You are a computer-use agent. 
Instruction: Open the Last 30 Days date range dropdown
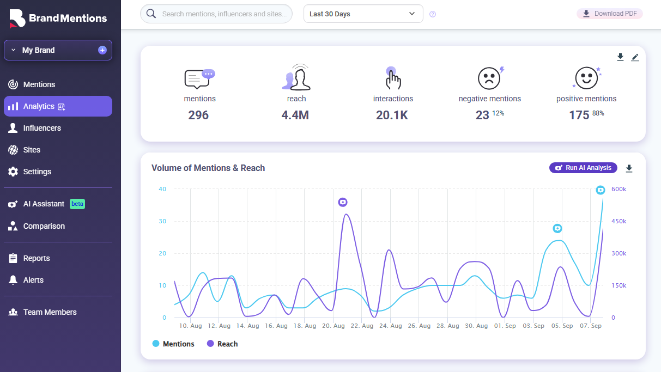coord(363,14)
